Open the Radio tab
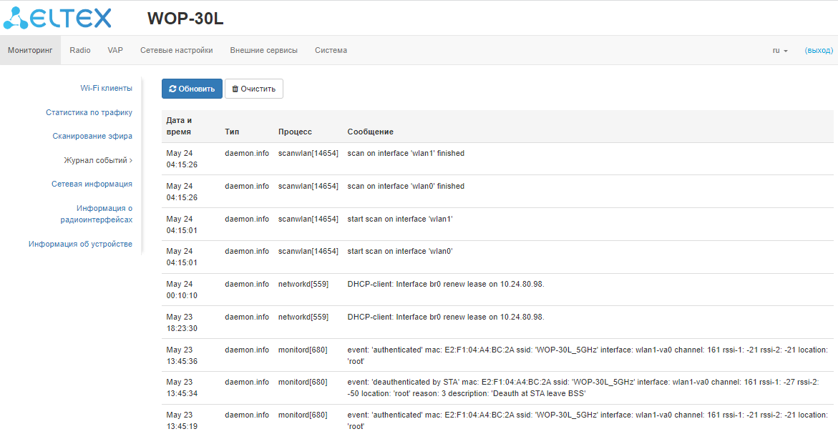Viewport: 838px width, 434px height. (x=80, y=51)
